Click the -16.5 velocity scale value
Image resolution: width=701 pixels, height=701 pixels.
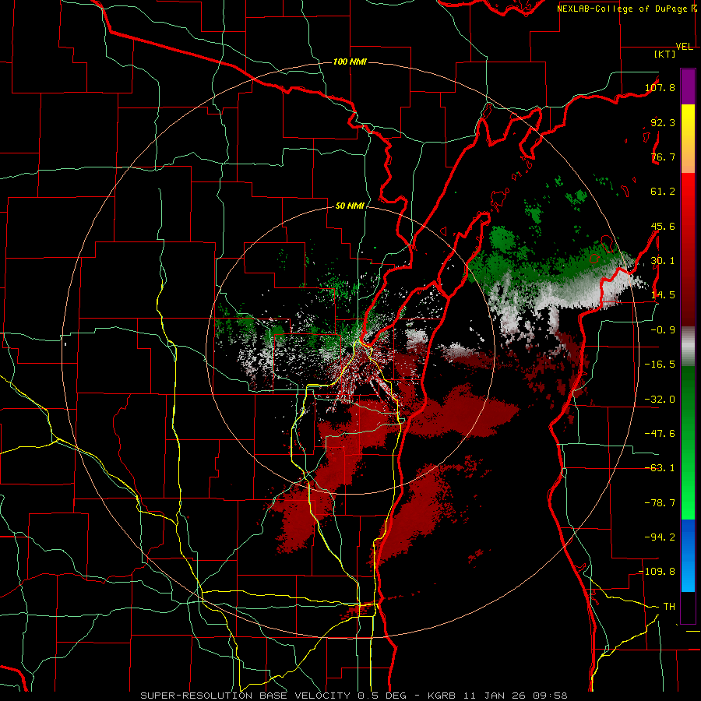point(660,365)
